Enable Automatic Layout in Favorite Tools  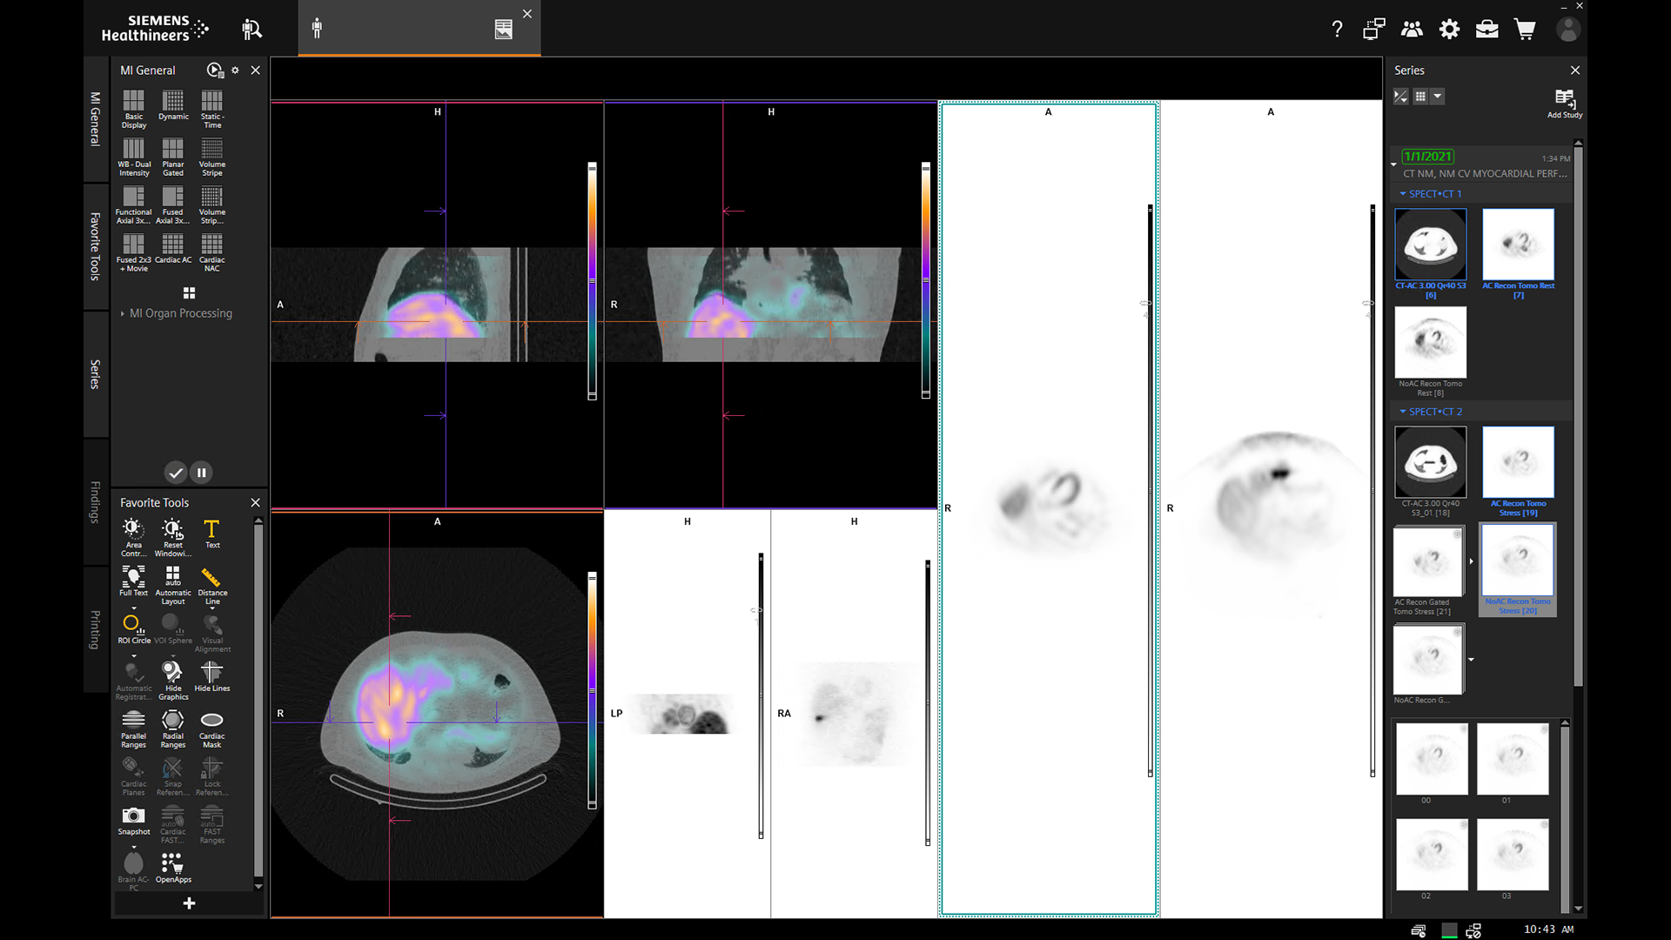(x=172, y=580)
